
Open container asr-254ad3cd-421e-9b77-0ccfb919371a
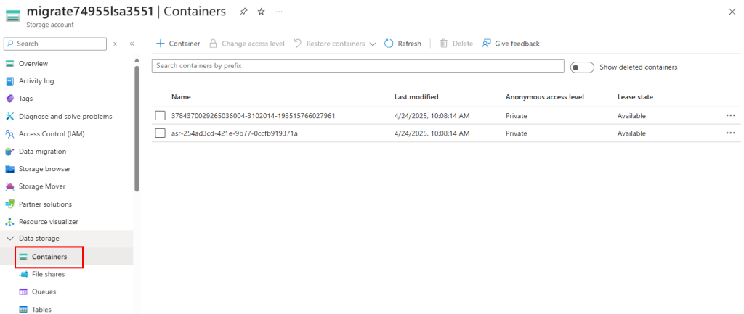point(235,133)
